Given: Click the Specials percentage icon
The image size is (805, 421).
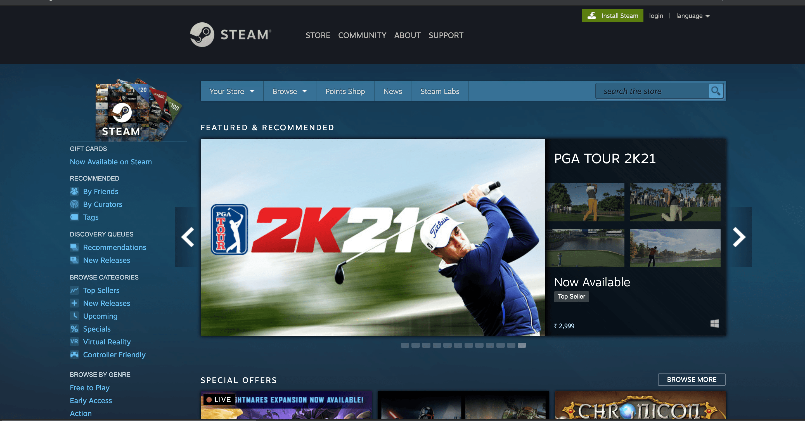Looking at the screenshot, I should click(75, 328).
